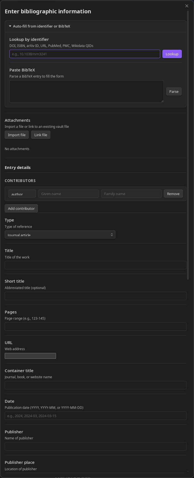This screenshot has height=478, width=194.
Task: Click the publication Date input field
Action: (x=95, y=416)
